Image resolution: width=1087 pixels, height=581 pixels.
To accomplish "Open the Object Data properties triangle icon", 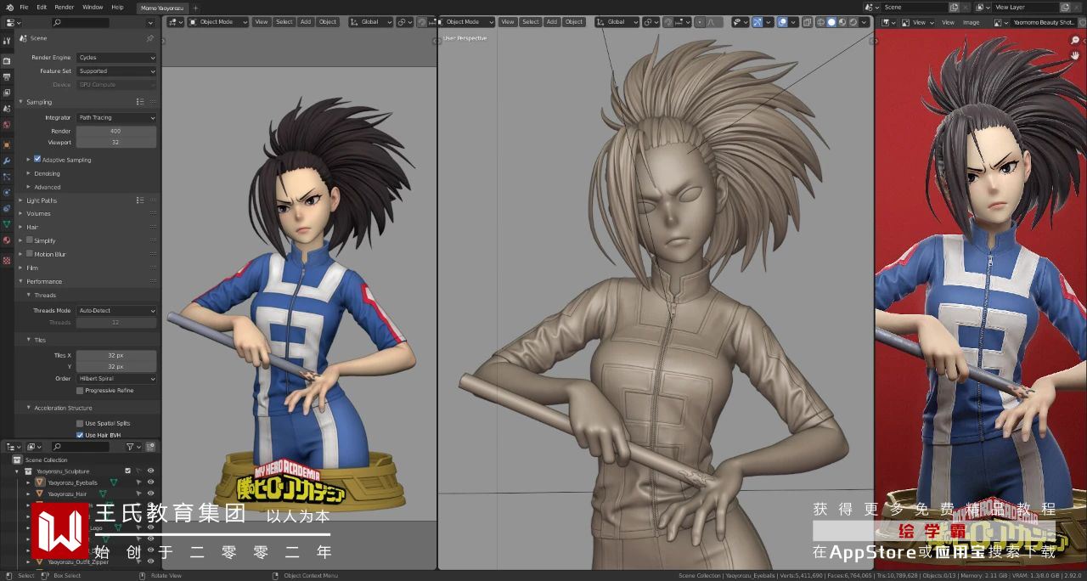I will 7,224.
